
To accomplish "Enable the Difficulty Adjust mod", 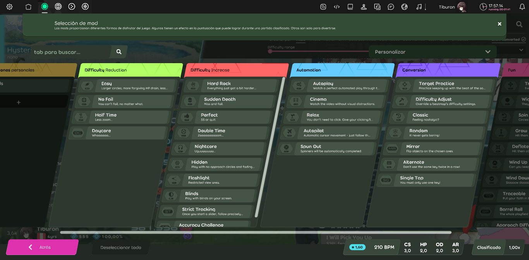I will pyautogui.click(x=443, y=102).
